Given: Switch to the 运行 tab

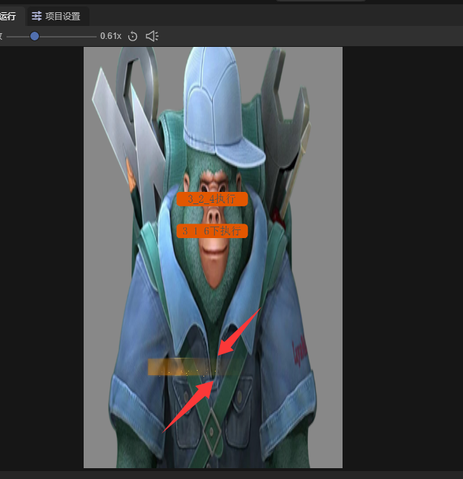Looking at the screenshot, I should point(9,16).
